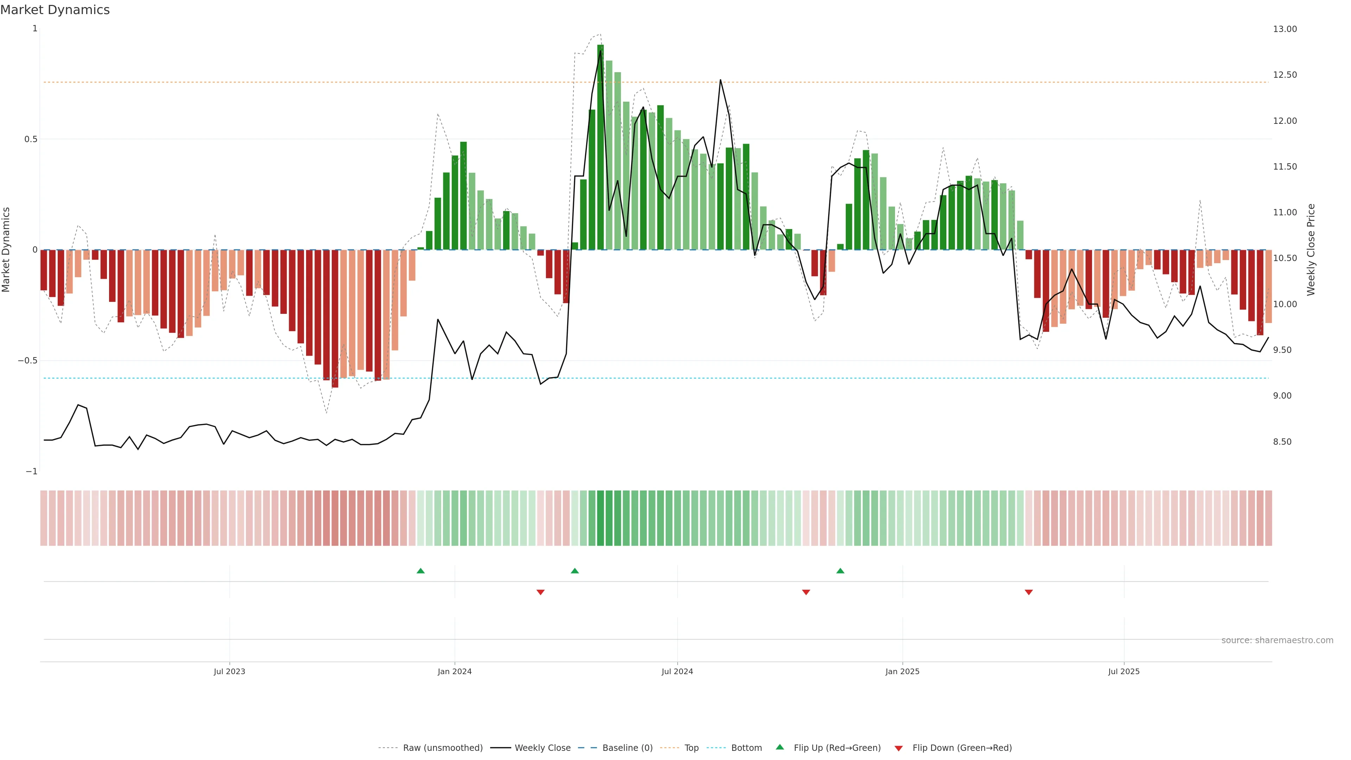The image size is (1351, 760).
Task: Click the Jul 2025 axis label
Action: (1123, 671)
